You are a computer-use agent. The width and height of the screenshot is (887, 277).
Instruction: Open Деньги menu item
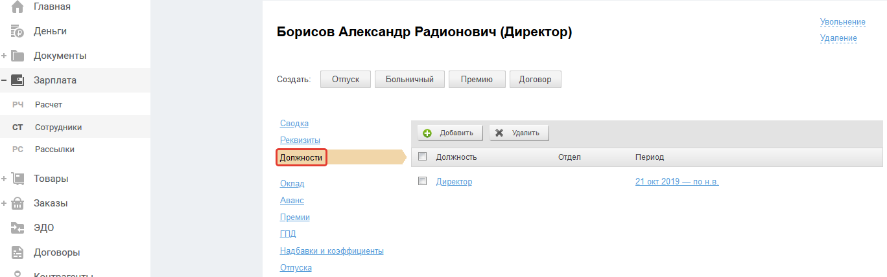coord(50,31)
